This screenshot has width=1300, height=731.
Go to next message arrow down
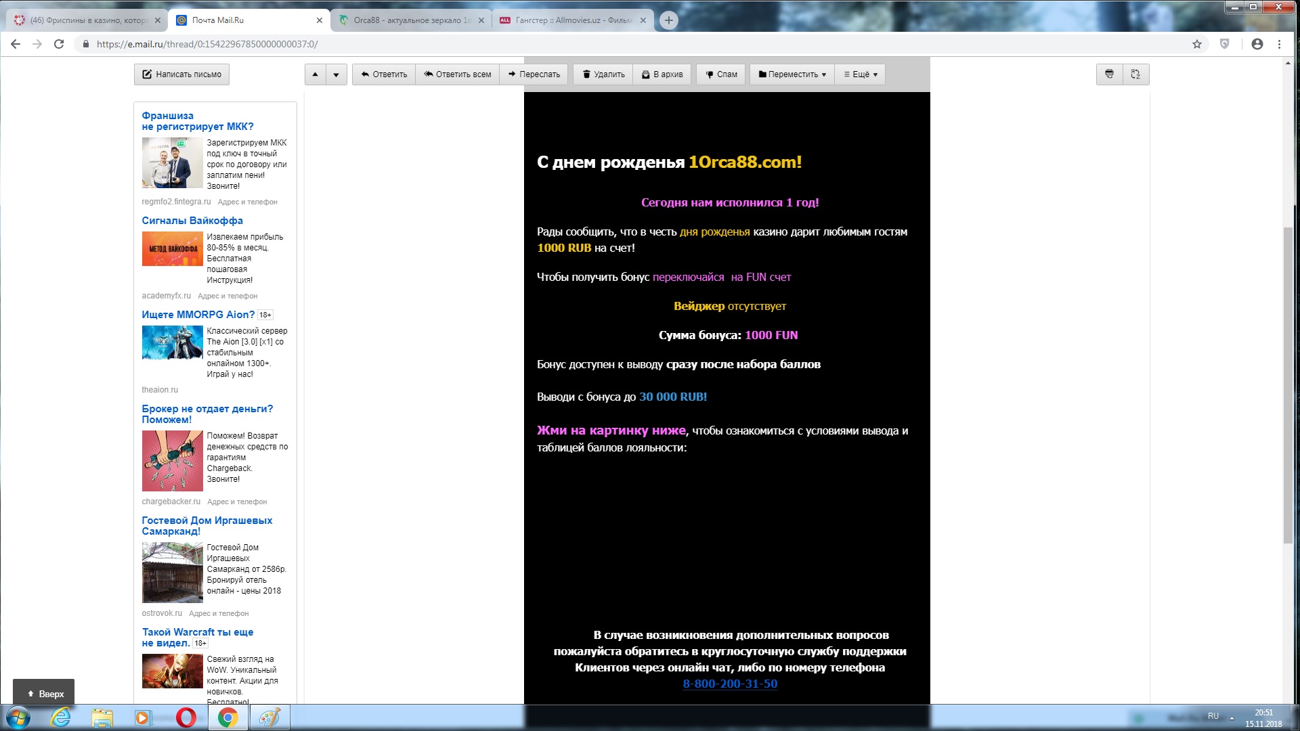[337, 74]
